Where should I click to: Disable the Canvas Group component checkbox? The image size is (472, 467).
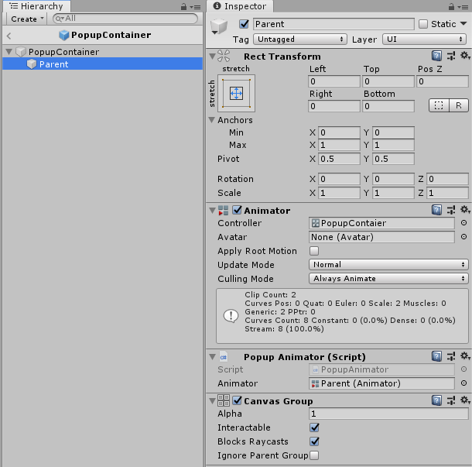click(238, 400)
